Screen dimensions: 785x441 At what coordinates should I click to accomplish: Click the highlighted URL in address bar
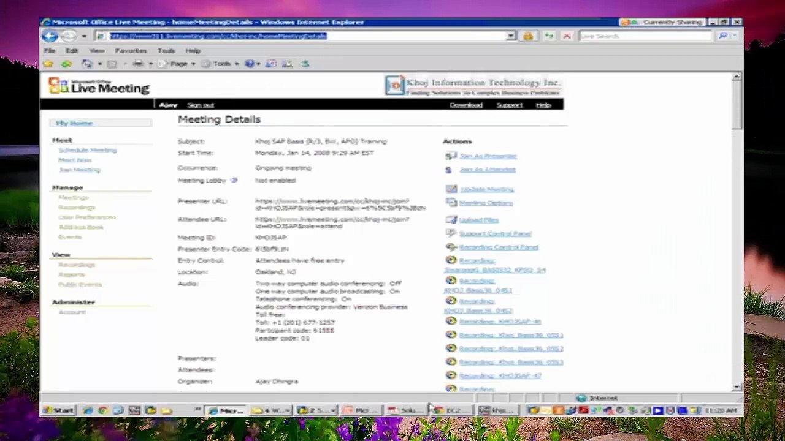pyautogui.click(x=218, y=36)
